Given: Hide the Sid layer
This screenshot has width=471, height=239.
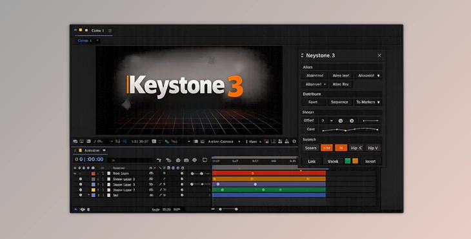Looking at the screenshot, I should click(81, 196).
